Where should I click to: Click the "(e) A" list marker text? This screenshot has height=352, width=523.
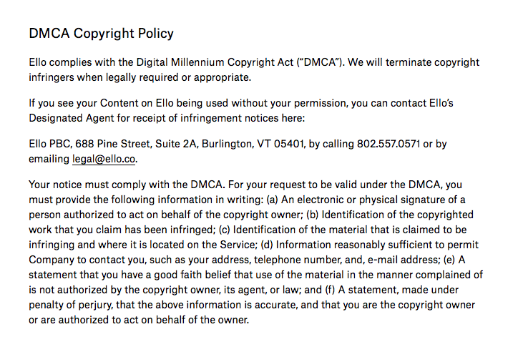[454, 260]
